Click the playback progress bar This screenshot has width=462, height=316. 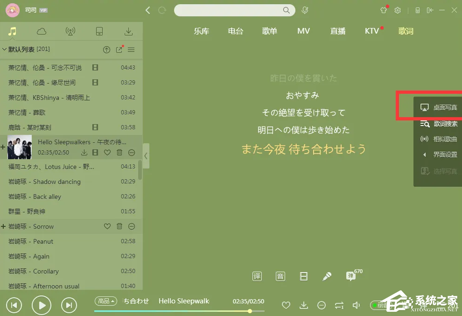click(x=179, y=311)
